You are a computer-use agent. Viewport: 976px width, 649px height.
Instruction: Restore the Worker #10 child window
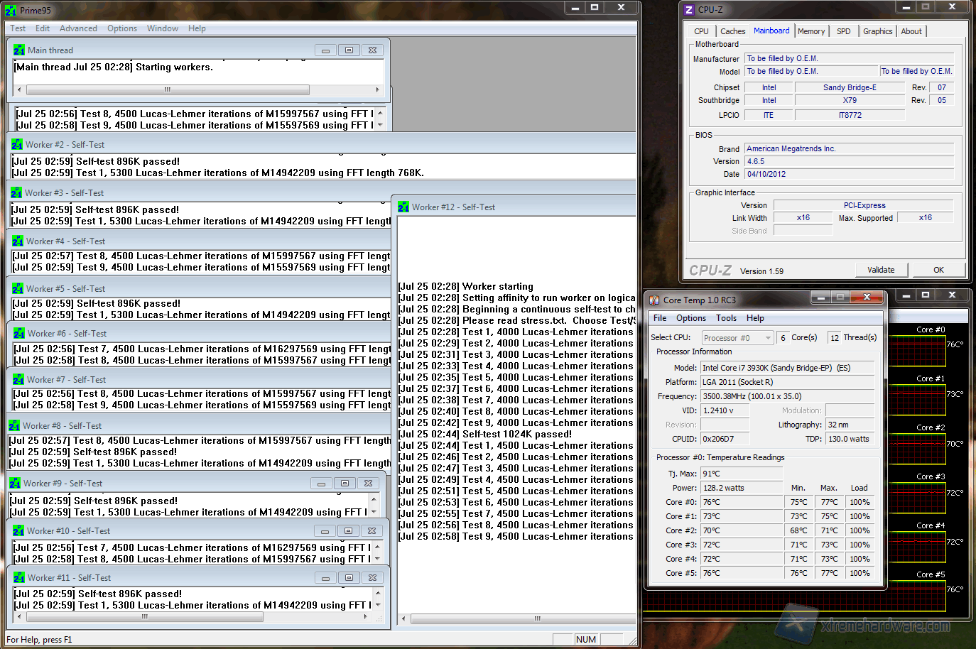tap(348, 531)
